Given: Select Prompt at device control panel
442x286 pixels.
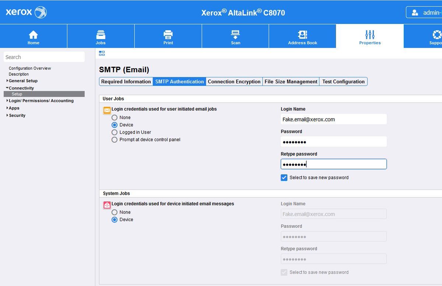Looking at the screenshot, I should (x=115, y=139).
